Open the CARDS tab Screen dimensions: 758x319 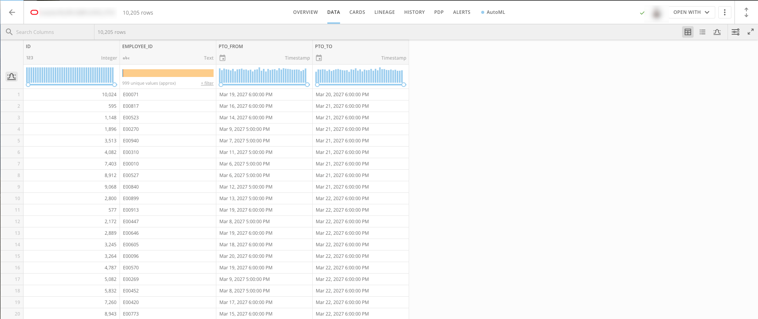pos(357,12)
